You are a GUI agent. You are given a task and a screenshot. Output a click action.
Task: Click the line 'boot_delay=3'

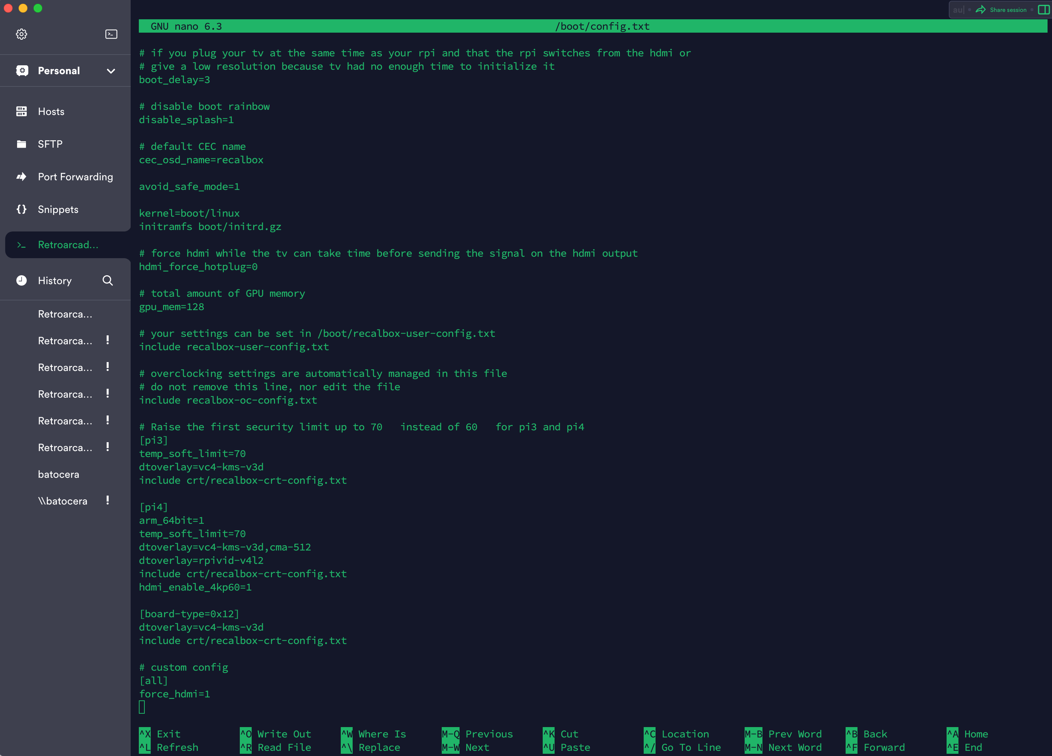(x=174, y=80)
